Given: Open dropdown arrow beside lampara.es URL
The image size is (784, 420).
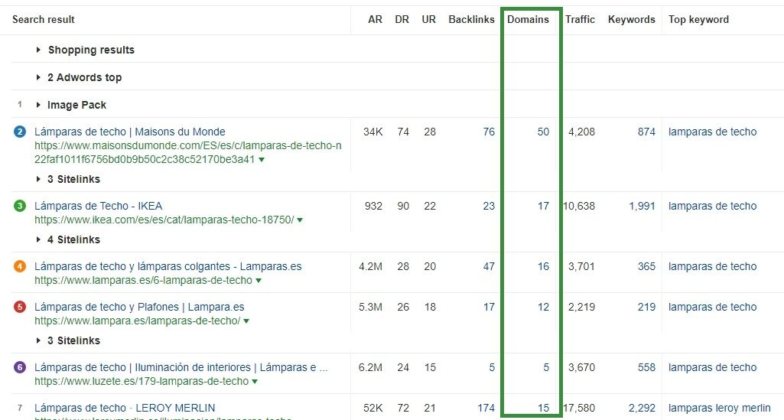Looking at the screenshot, I should coord(246,321).
